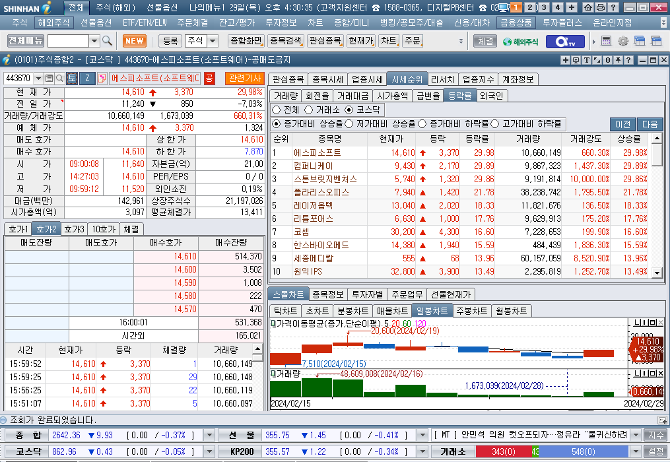The width and height of the screenshot is (670, 462).
Task: Open the 주식 type dropdown in toolbar
Action: 213,41
